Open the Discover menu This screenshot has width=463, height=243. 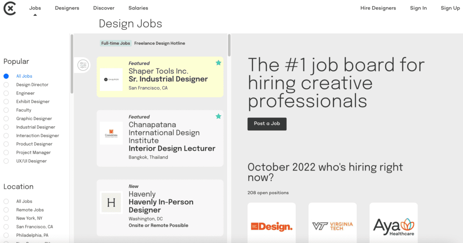coord(104,8)
